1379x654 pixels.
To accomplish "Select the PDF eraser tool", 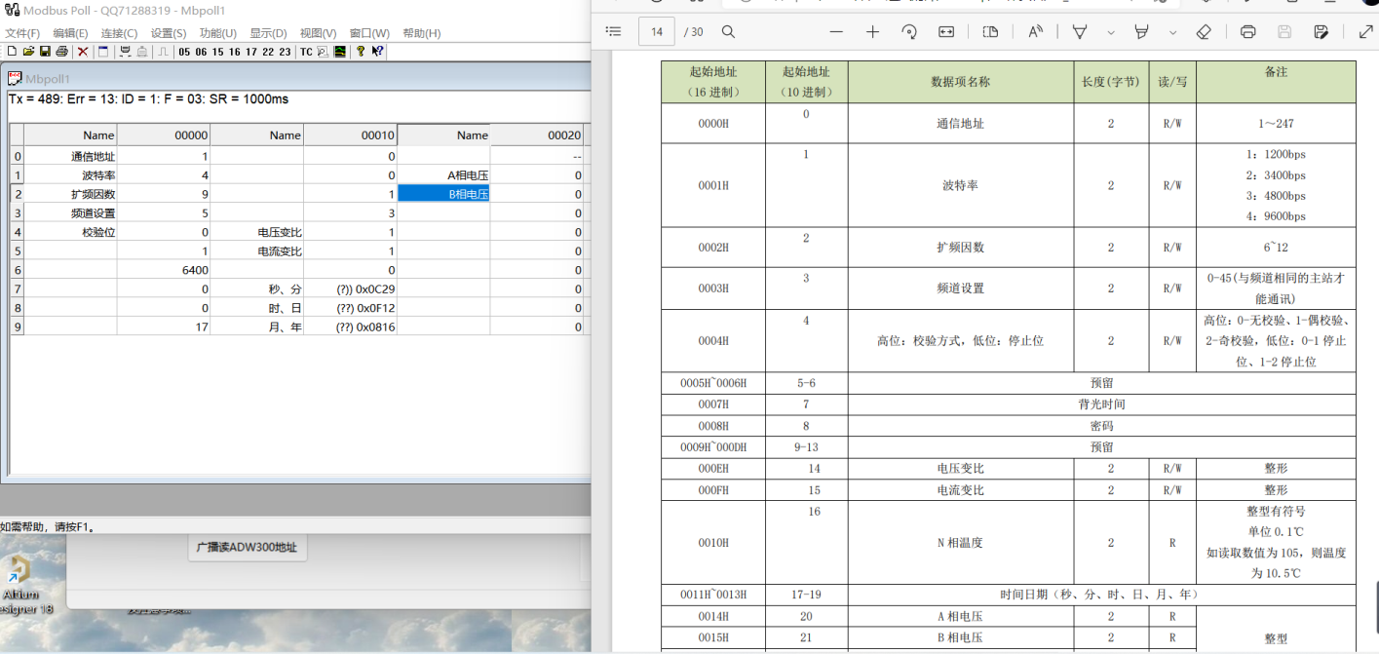I will coord(1203,32).
